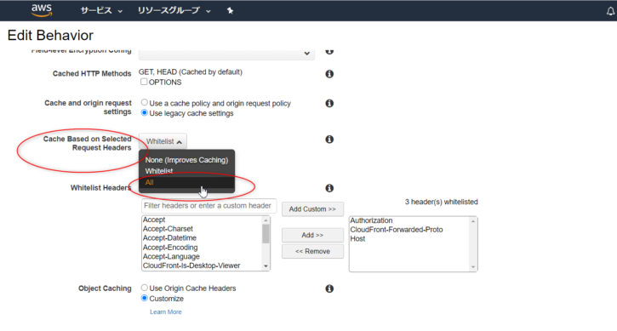Viewport: 617px width, 331px height.
Task: Open the サービス services menu
Action: click(x=101, y=10)
